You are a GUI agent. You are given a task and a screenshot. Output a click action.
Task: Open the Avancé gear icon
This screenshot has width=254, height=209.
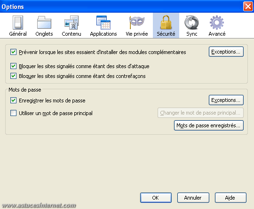(217, 23)
